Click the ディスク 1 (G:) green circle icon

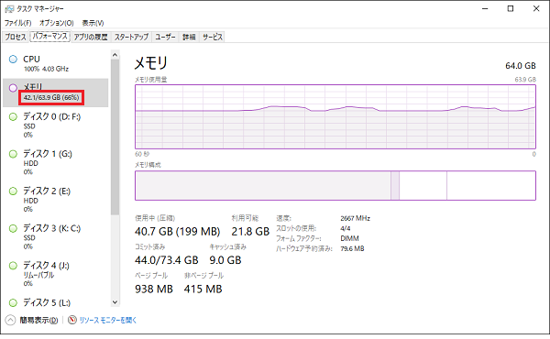13,154
